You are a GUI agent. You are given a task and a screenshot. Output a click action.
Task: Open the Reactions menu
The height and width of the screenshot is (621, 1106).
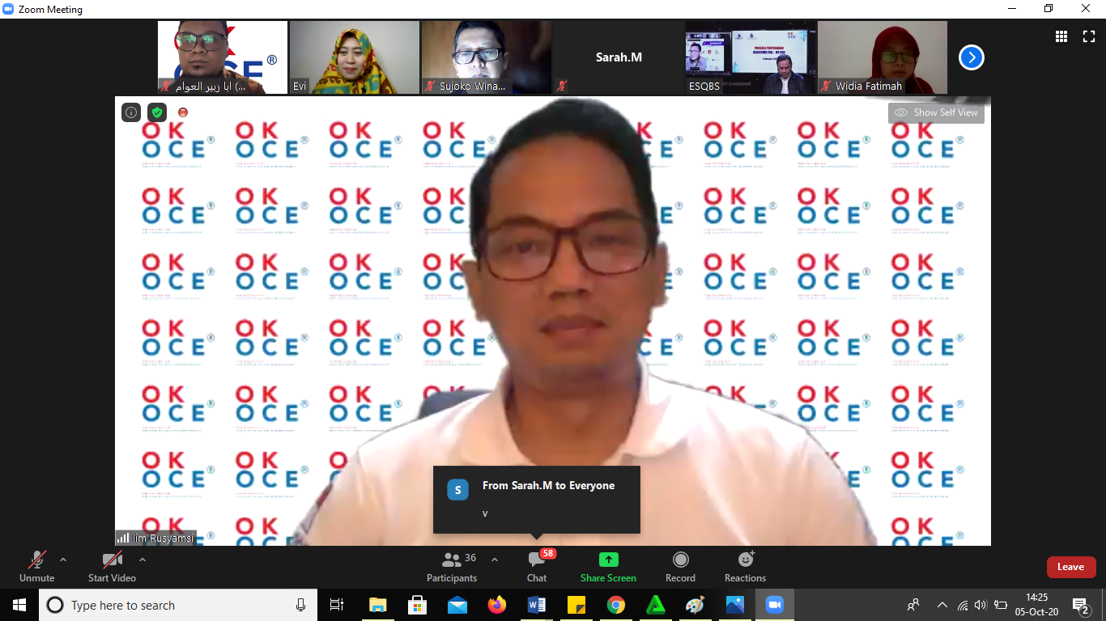point(745,566)
